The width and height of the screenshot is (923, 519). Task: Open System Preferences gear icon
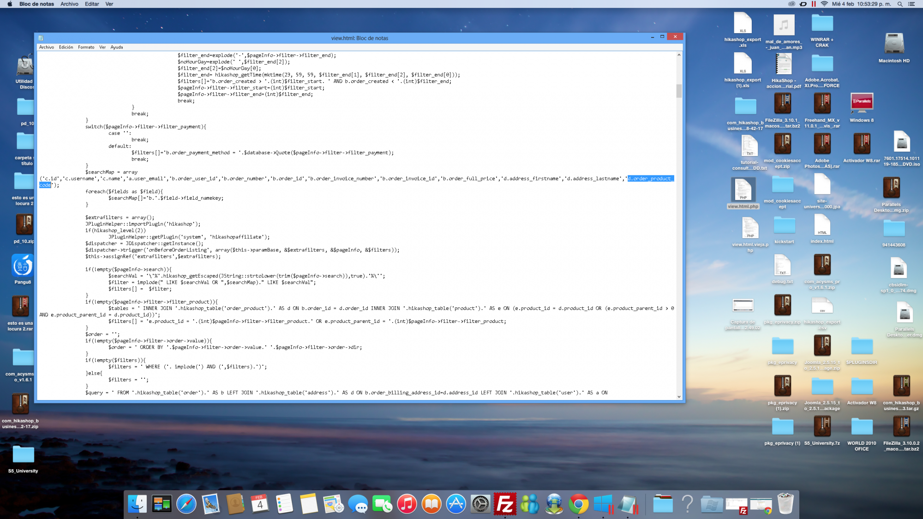click(480, 504)
